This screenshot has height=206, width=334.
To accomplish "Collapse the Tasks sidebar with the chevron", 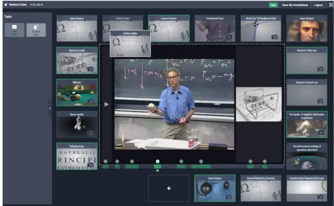I will pos(50,108).
